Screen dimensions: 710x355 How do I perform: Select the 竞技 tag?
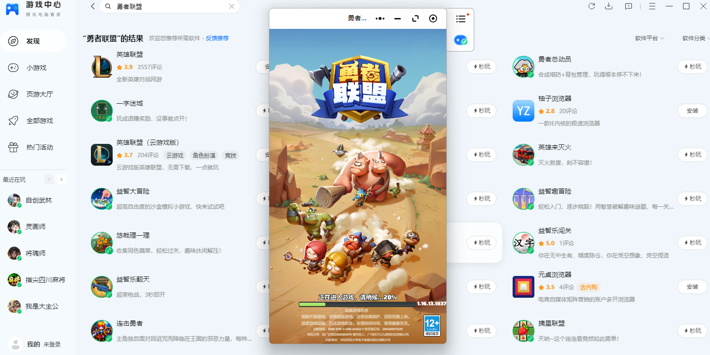coord(231,155)
